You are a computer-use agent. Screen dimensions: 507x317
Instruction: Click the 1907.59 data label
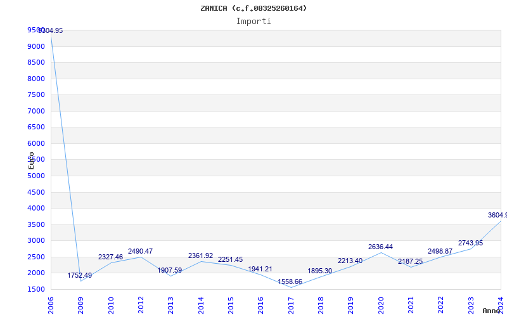click(170, 271)
